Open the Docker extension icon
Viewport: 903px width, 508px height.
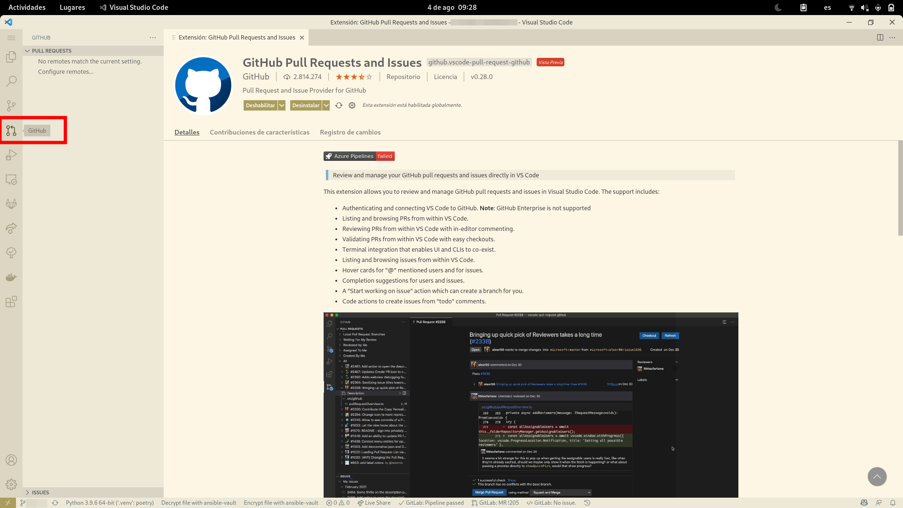click(11, 277)
